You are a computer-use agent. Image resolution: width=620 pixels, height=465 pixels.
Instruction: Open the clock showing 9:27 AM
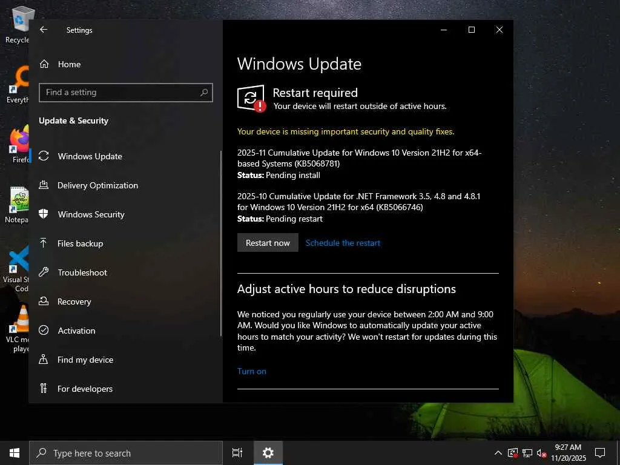[568, 453]
